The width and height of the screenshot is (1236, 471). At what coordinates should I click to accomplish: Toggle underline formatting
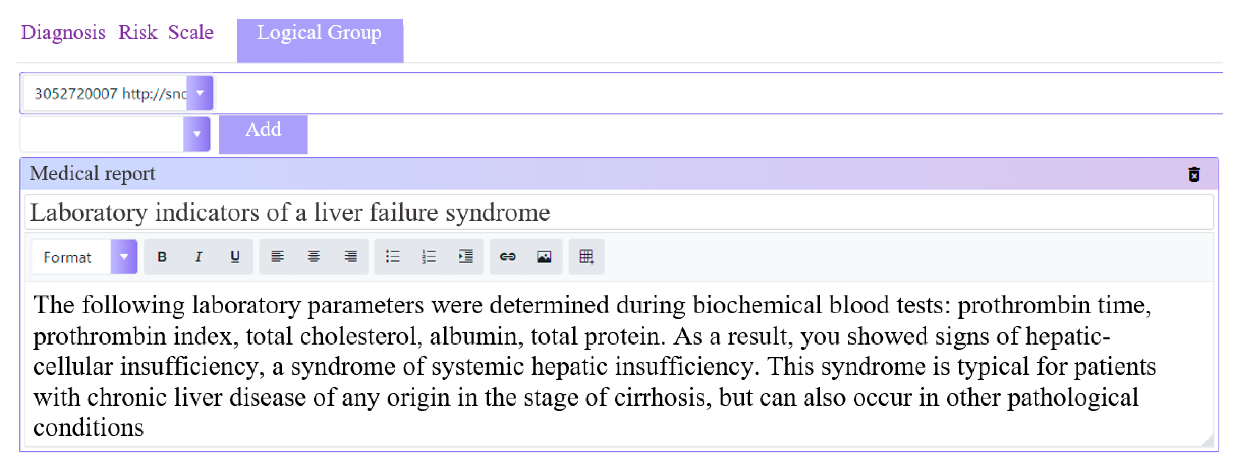234,257
